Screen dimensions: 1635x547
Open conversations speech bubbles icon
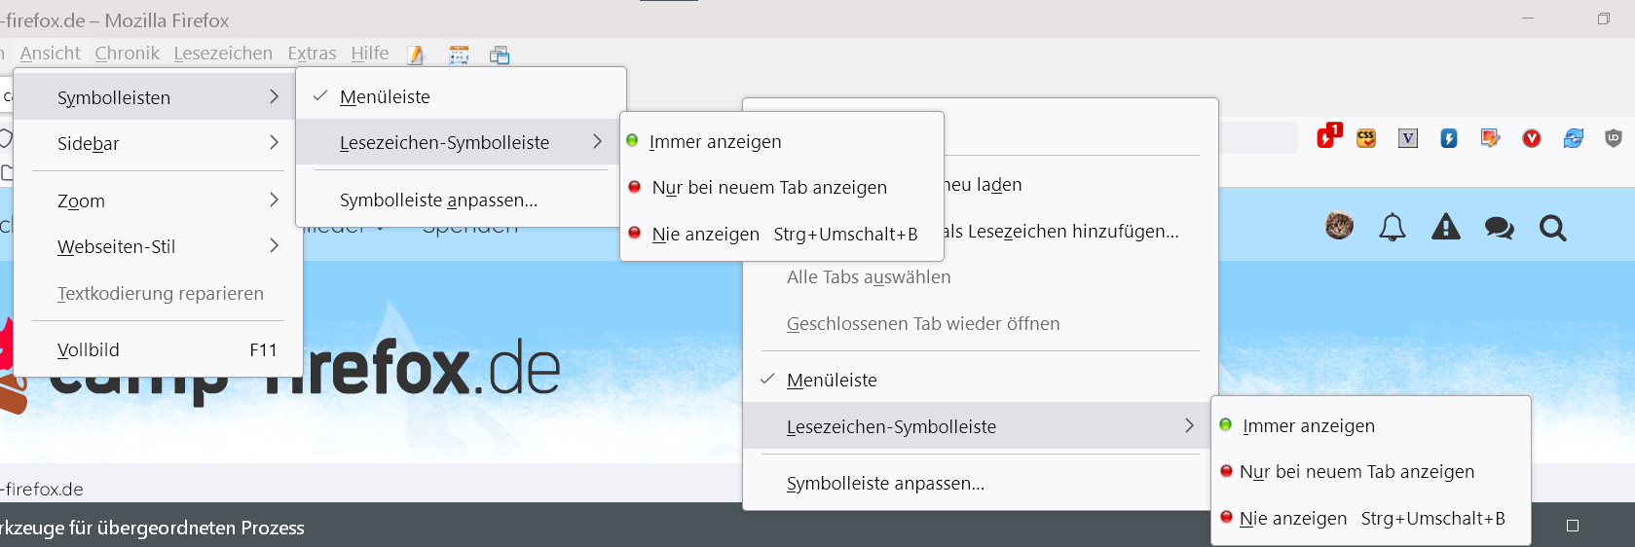click(1500, 229)
